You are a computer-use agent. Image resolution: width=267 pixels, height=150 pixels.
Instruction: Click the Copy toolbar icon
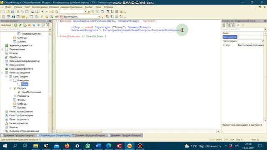click(x=22, y=12)
